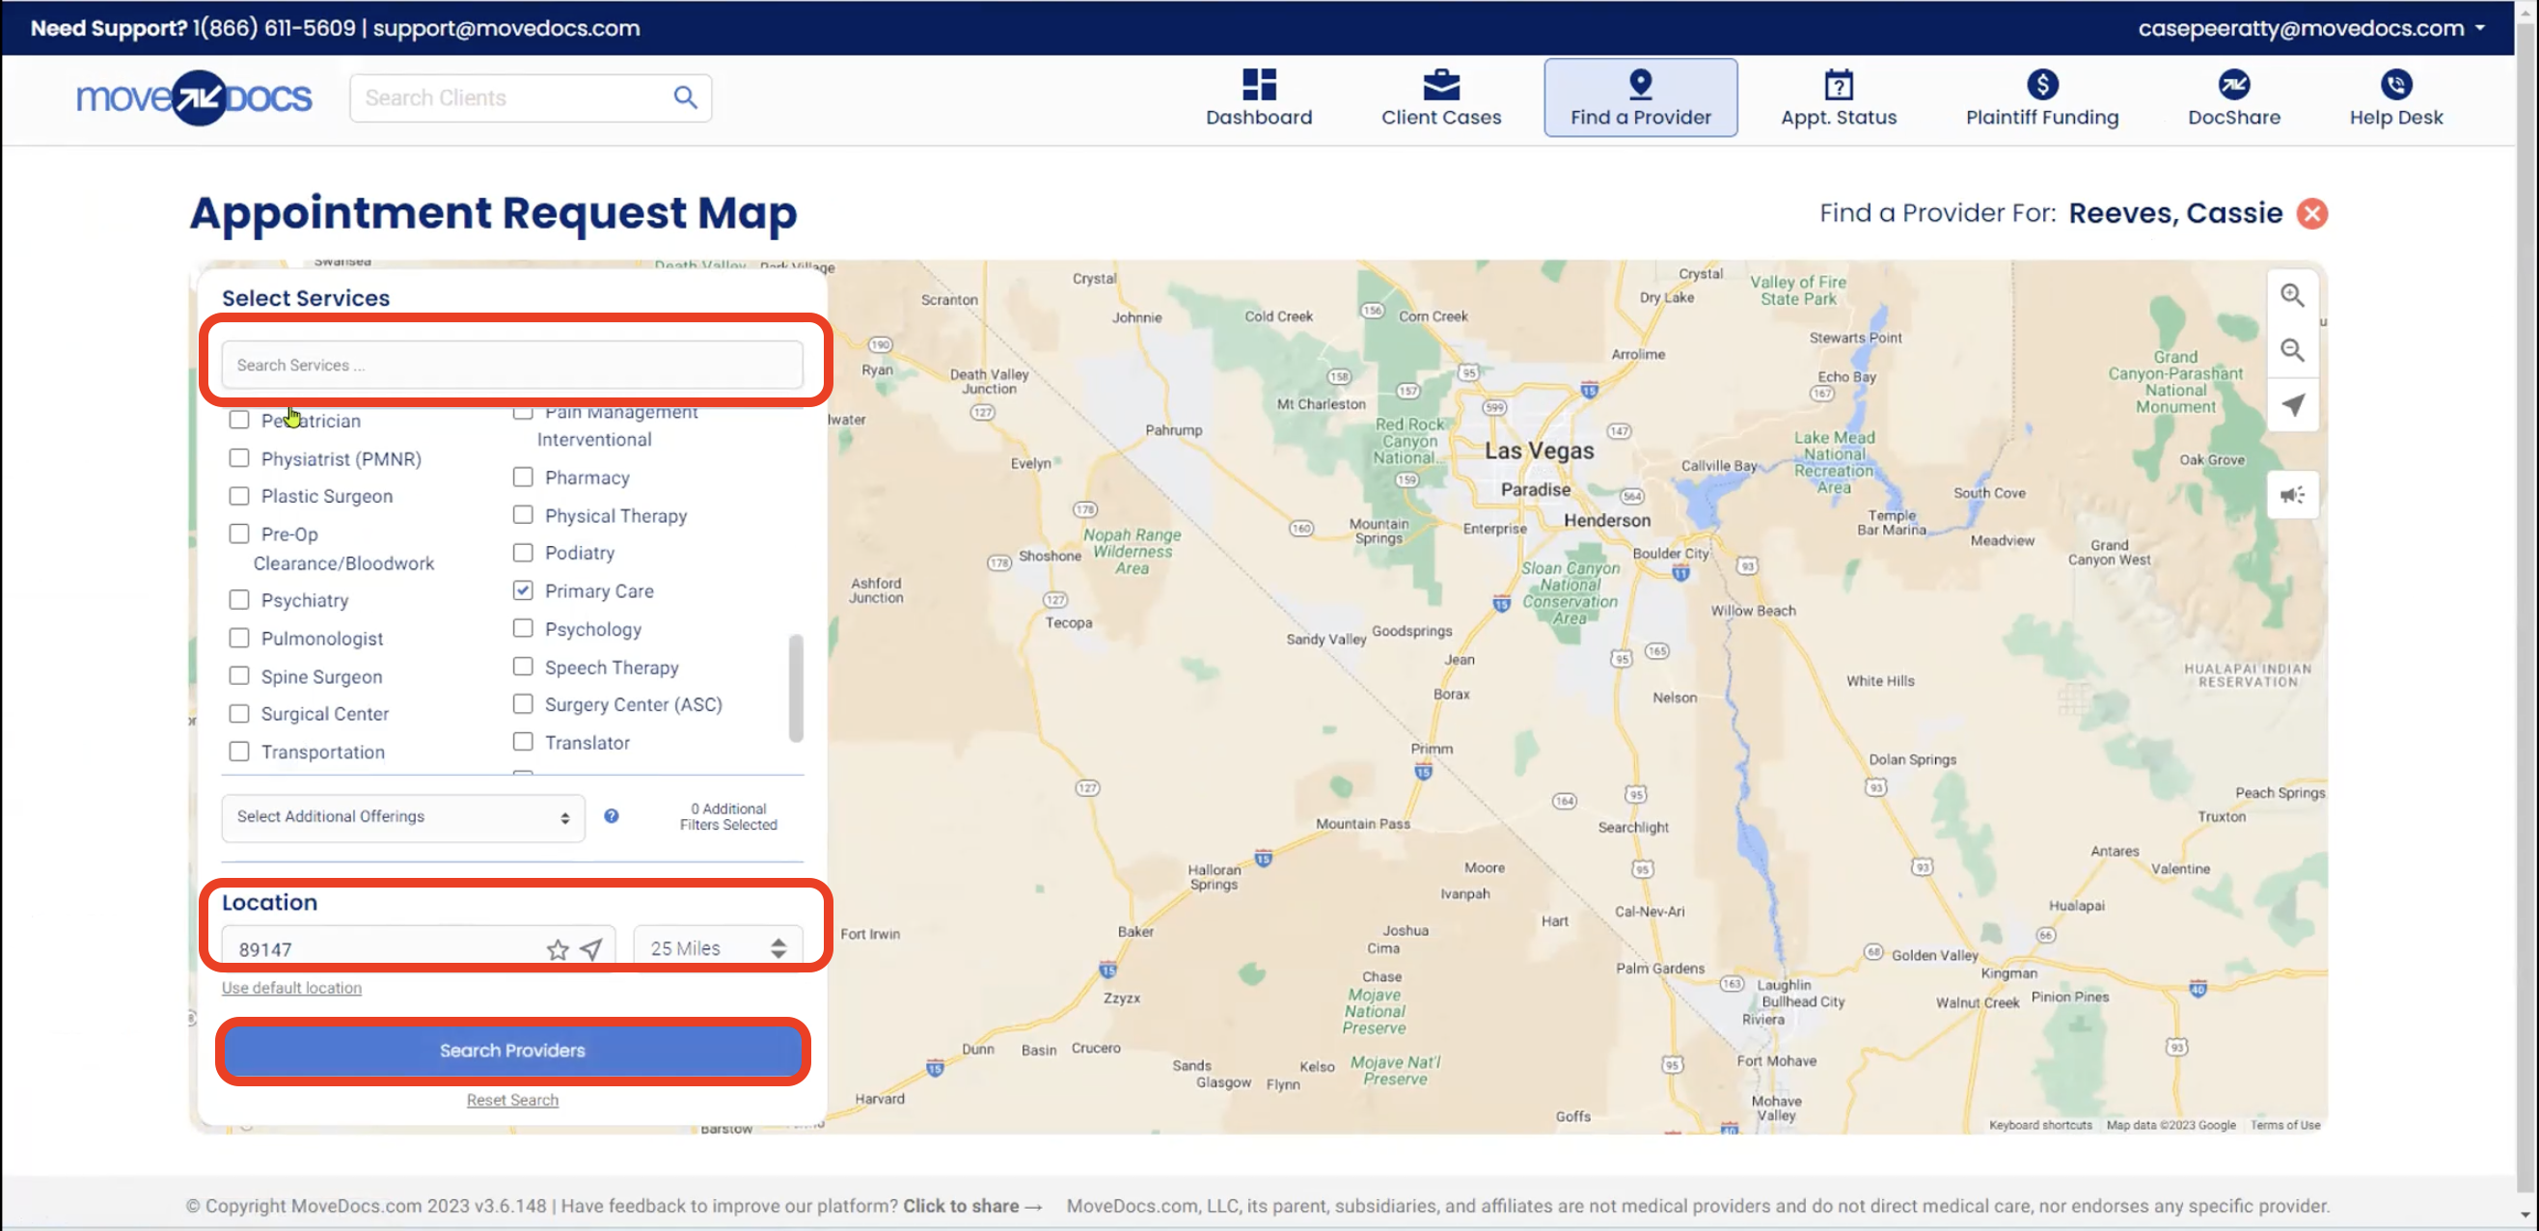Click the Search Clients magnifier icon
The height and width of the screenshot is (1231, 2539).
coord(685,96)
